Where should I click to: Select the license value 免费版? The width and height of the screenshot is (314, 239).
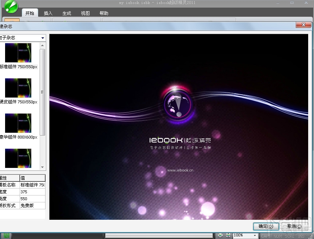(x=32, y=206)
